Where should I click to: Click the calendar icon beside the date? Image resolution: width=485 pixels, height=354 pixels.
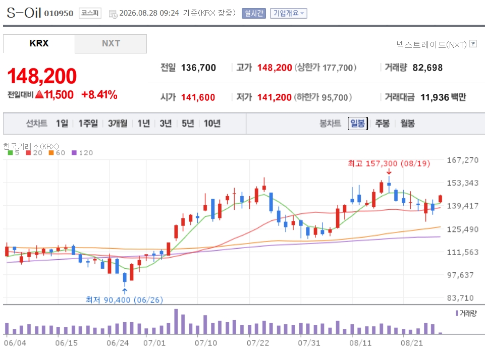[113, 14]
